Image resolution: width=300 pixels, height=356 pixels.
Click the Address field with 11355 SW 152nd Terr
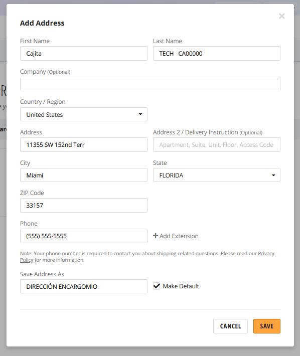coord(84,144)
